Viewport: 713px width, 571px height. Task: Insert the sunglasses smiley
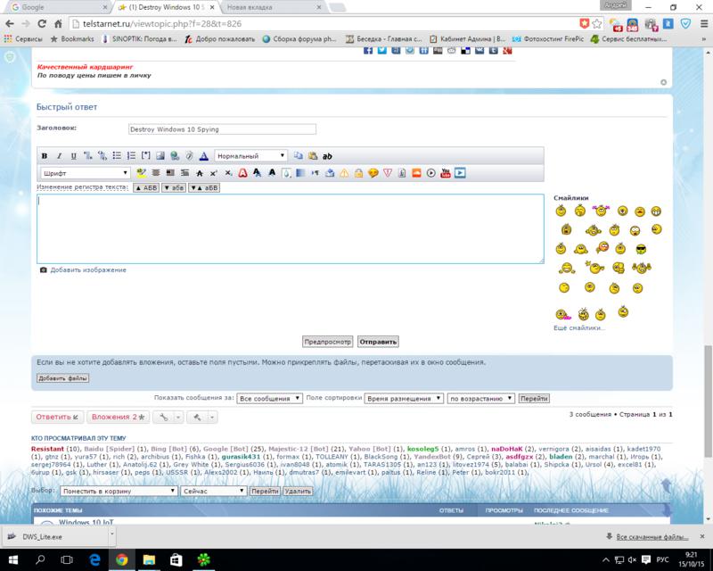pyautogui.click(x=640, y=247)
